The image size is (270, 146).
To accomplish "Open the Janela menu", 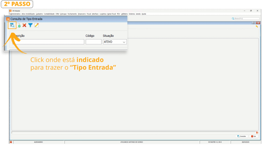I will (x=138, y=14).
